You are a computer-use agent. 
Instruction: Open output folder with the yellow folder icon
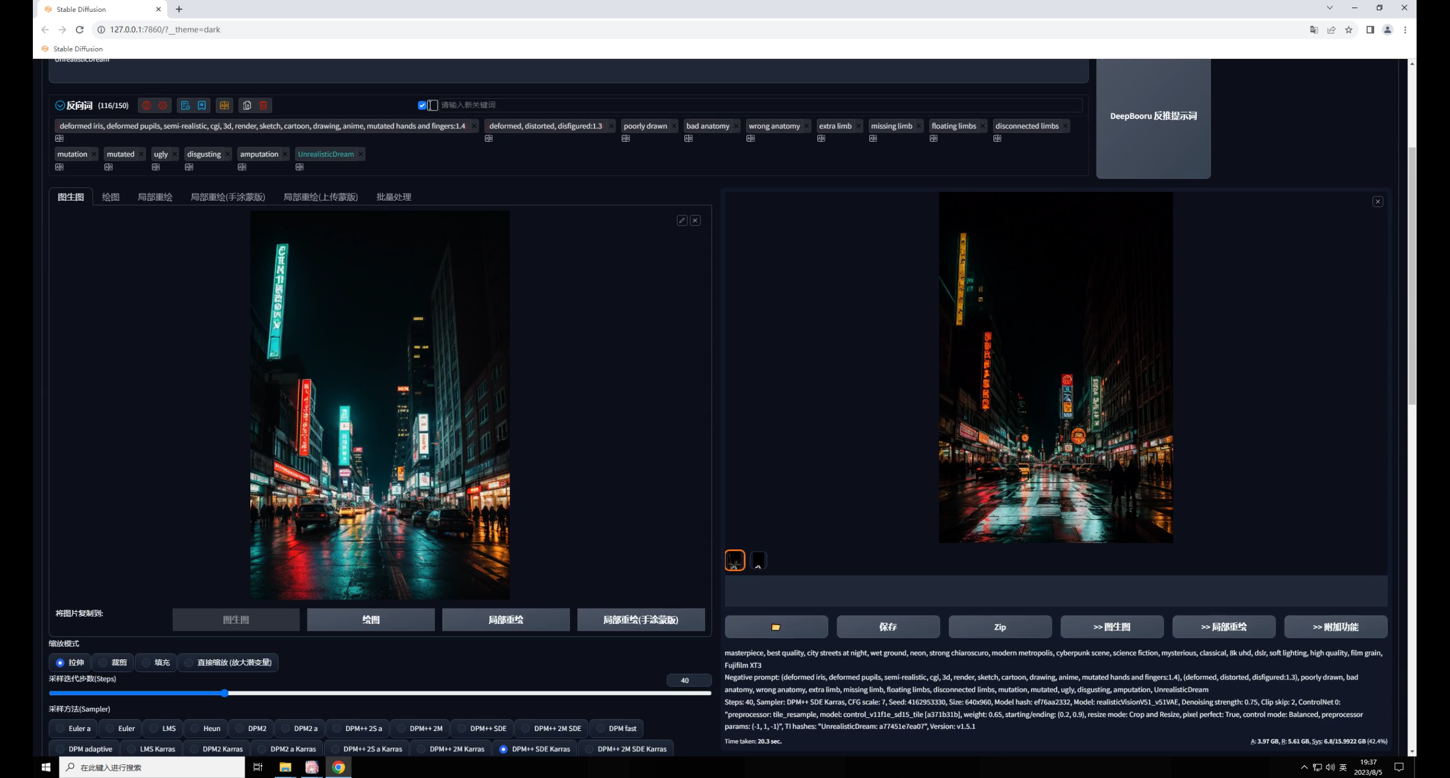(x=775, y=627)
